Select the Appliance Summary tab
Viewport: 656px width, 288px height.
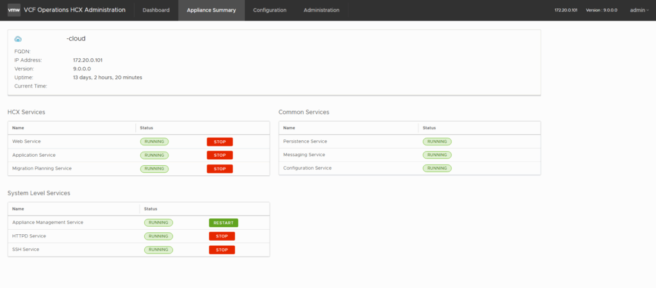(211, 10)
